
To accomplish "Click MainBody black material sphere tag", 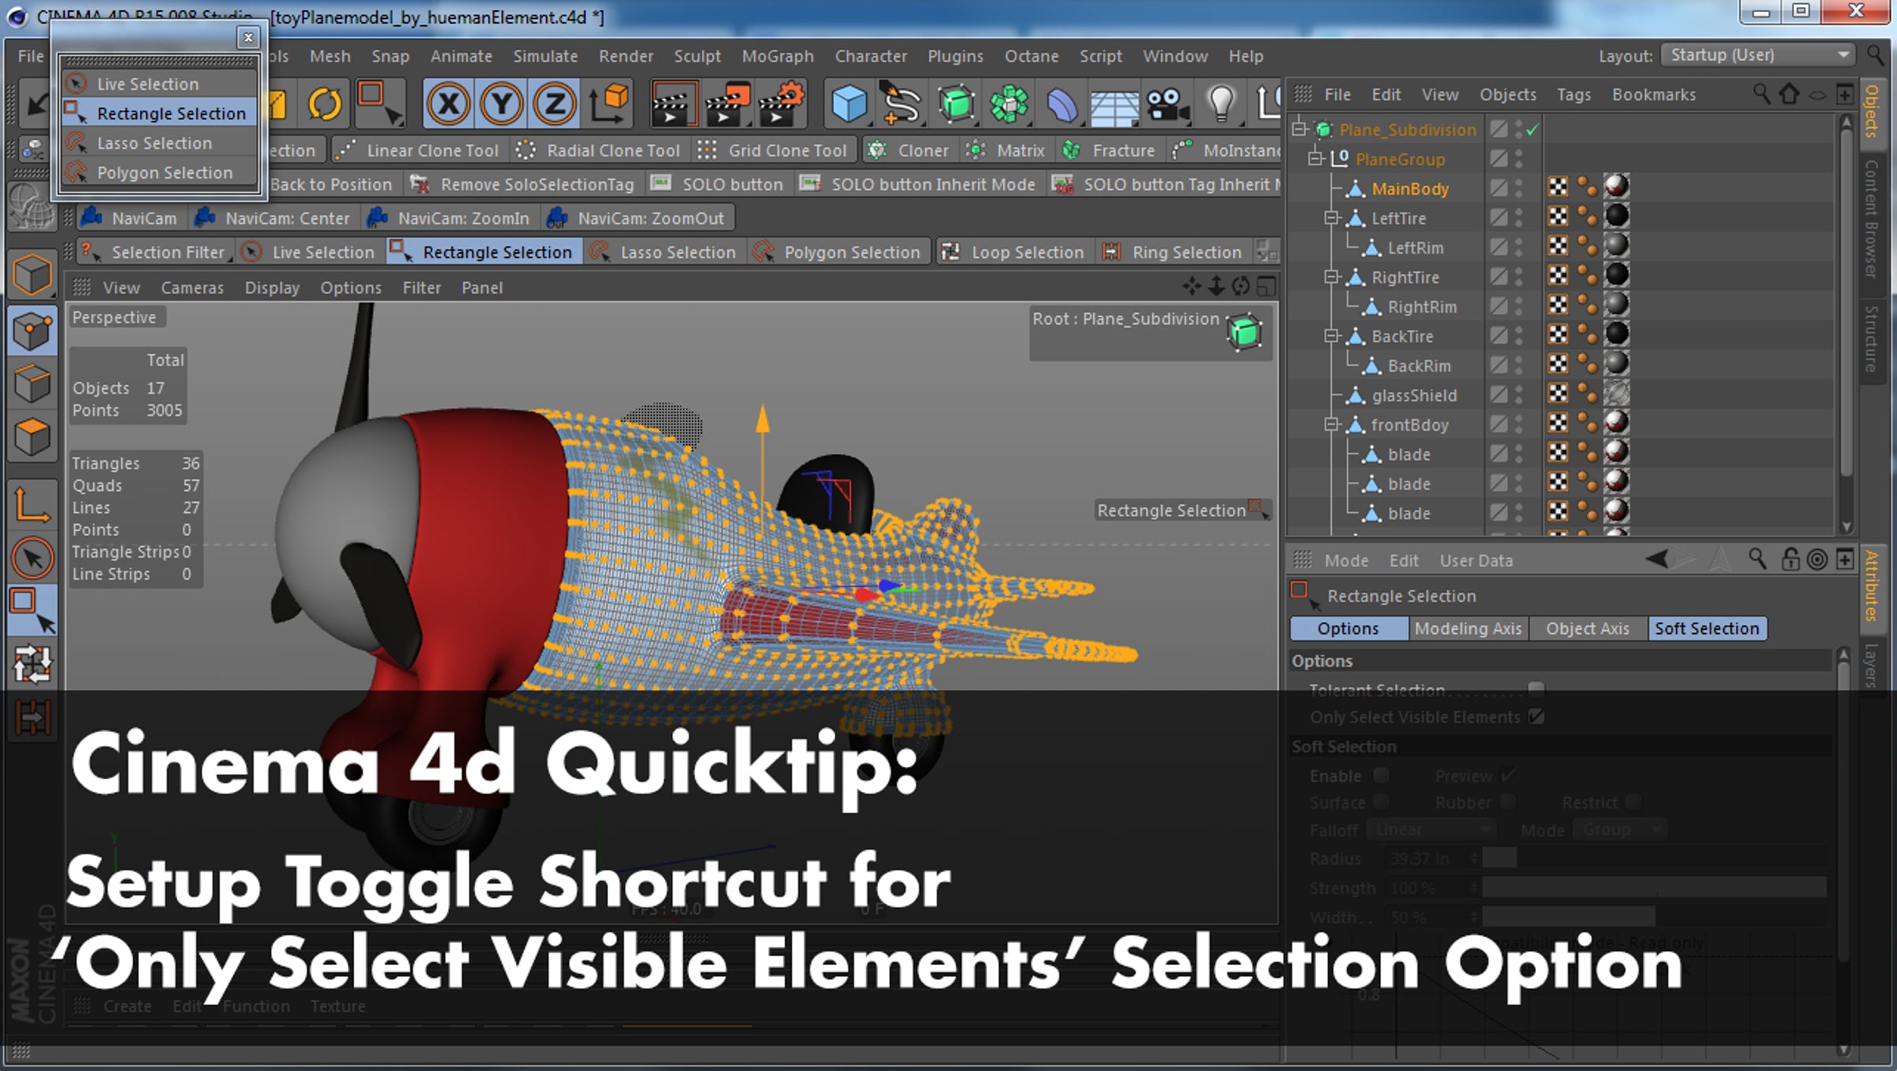I will [1616, 187].
